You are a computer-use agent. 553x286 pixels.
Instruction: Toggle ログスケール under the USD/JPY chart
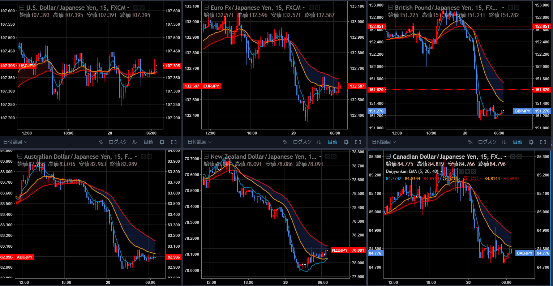click(x=123, y=142)
